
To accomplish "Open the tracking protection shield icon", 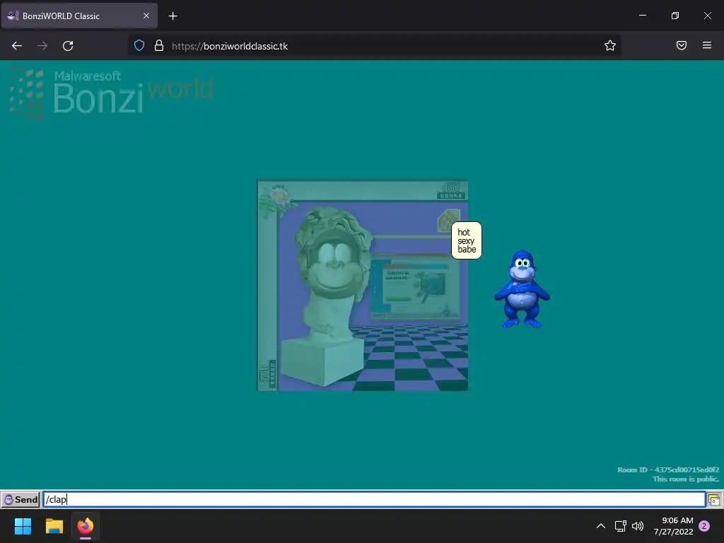I will pyautogui.click(x=139, y=46).
